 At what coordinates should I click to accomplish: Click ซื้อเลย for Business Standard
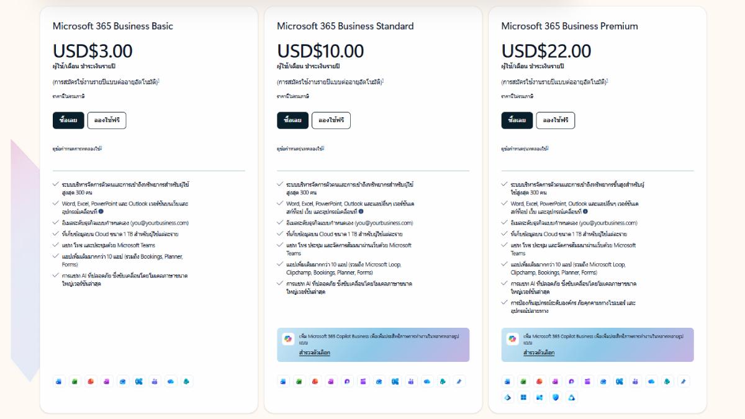pyautogui.click(x=292, y=120)
